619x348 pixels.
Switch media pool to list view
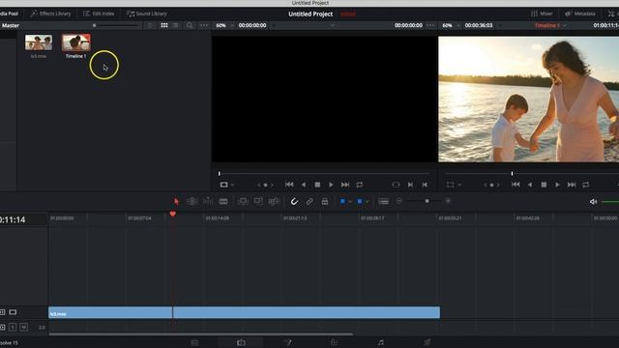pyautogui.click(x=176, y=25)
